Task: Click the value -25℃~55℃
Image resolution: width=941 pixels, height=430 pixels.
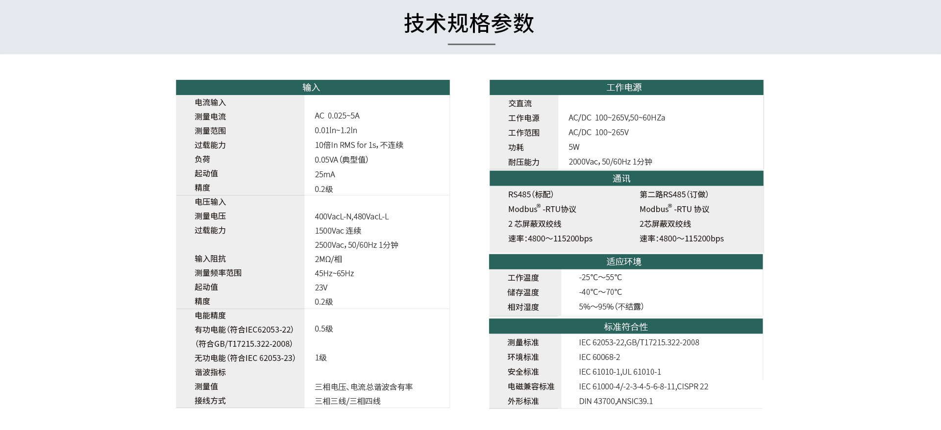Action: pyautogui.click(x=600, y=277)
